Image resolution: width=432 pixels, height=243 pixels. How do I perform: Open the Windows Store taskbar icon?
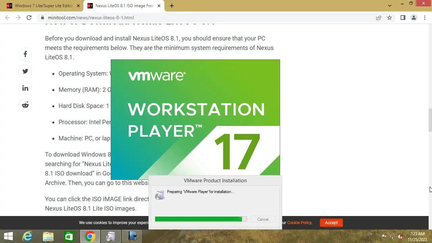69,237
